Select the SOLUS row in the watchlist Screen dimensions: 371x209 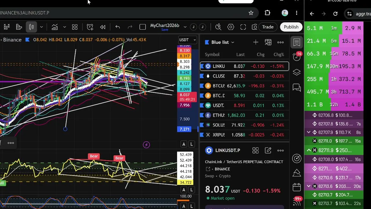(x=244, y=125)
